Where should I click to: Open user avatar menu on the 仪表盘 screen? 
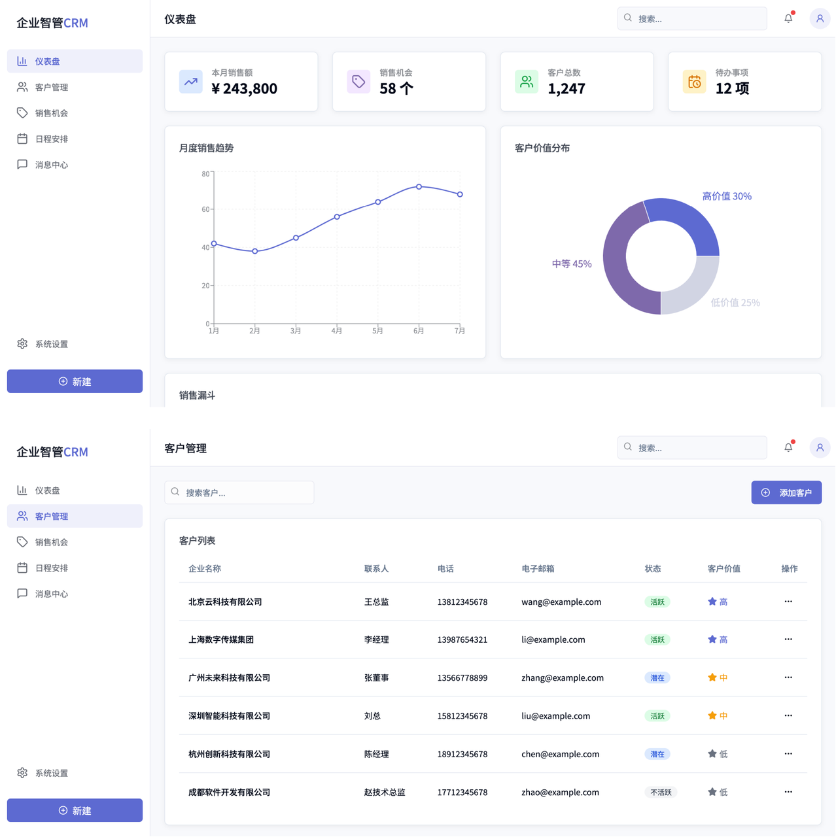coord(820,18)
